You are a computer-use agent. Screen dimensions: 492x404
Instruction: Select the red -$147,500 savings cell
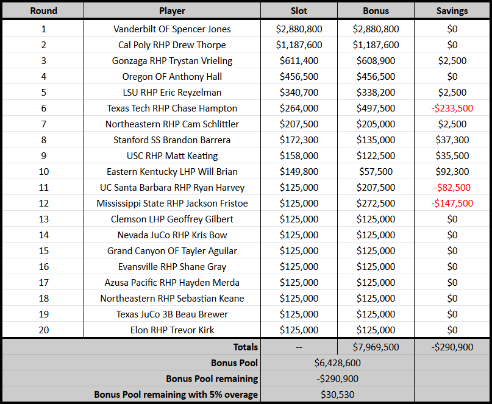(x=452, y=204)
